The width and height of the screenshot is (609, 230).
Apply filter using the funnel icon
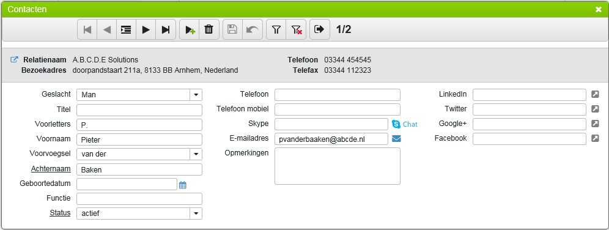tap(276, 29)
